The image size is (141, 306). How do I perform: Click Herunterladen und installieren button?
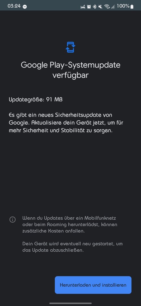pyautogui.click(x=93, y=285)
